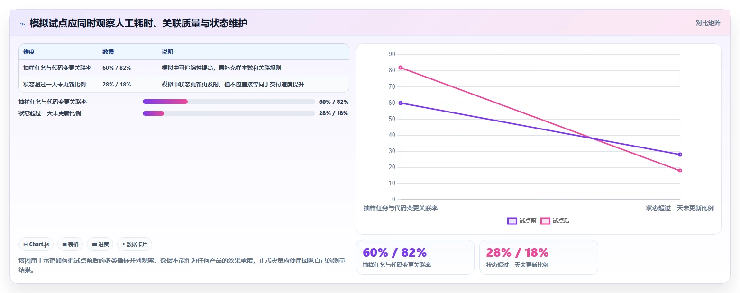Viewport: 740px width, 293px height.
Task: Click the 试点前 data point at 60
Action: coord(401,103)
